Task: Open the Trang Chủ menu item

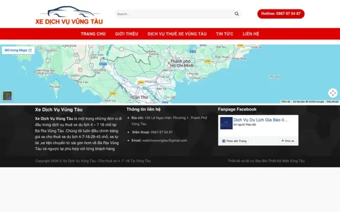Action: 93,34
